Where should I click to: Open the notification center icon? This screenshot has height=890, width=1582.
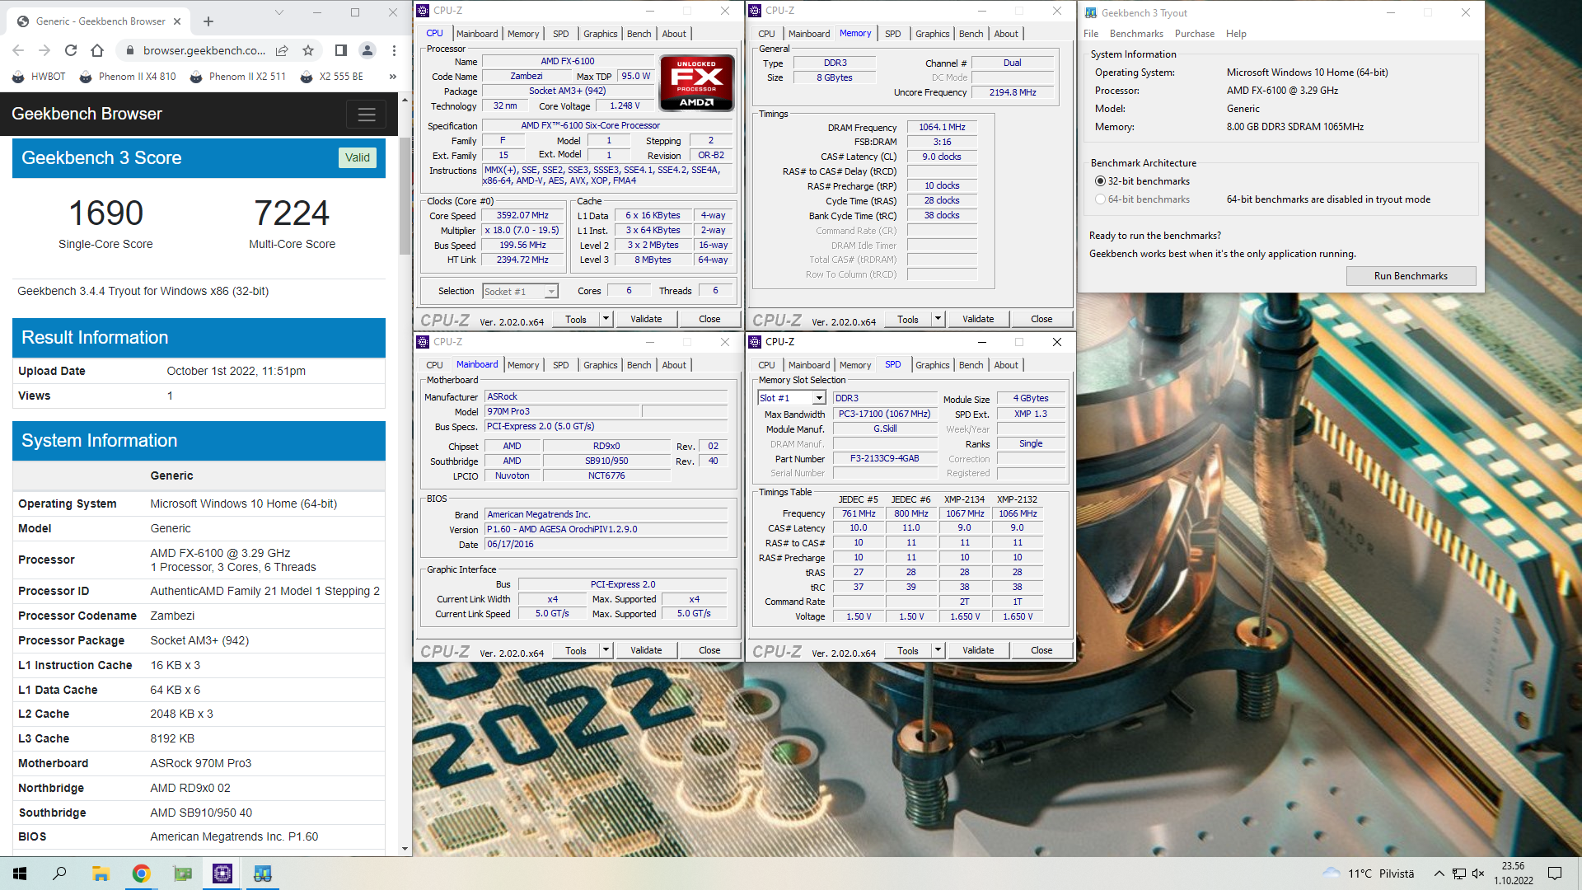coord(1555,874)
